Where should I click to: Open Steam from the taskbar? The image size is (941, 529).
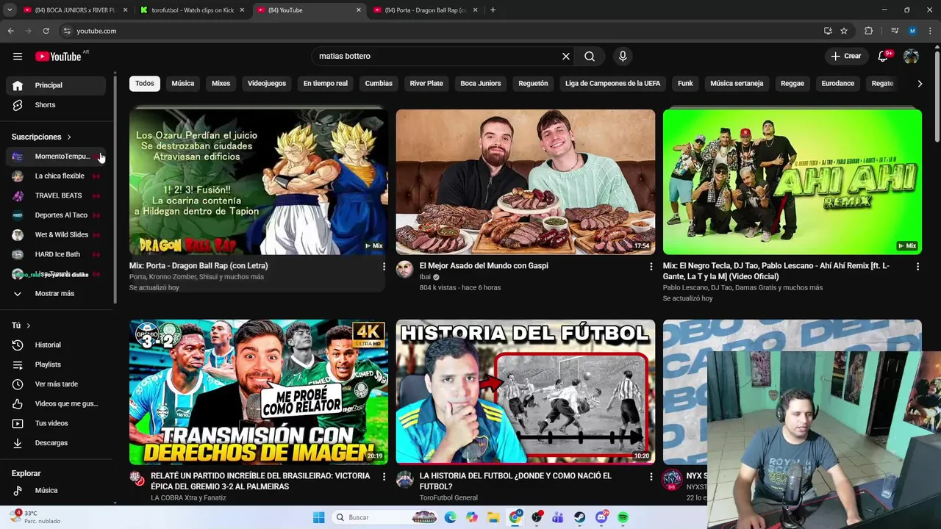click(x=580, y=517)
